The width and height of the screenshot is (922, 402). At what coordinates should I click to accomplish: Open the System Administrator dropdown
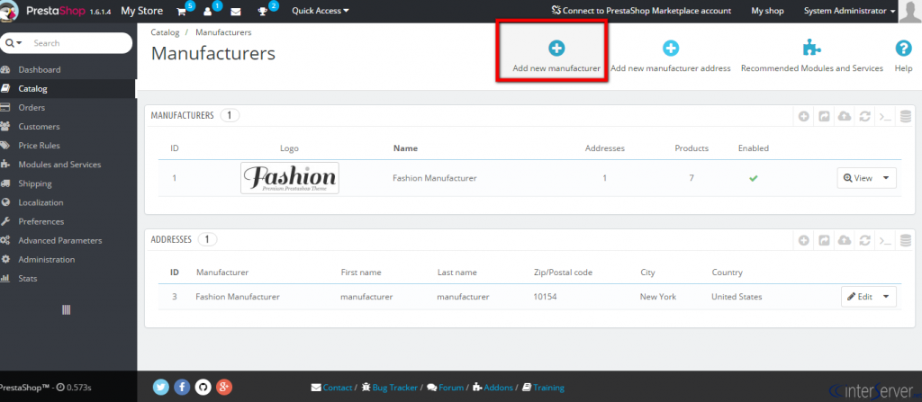(x=850, y=11)
